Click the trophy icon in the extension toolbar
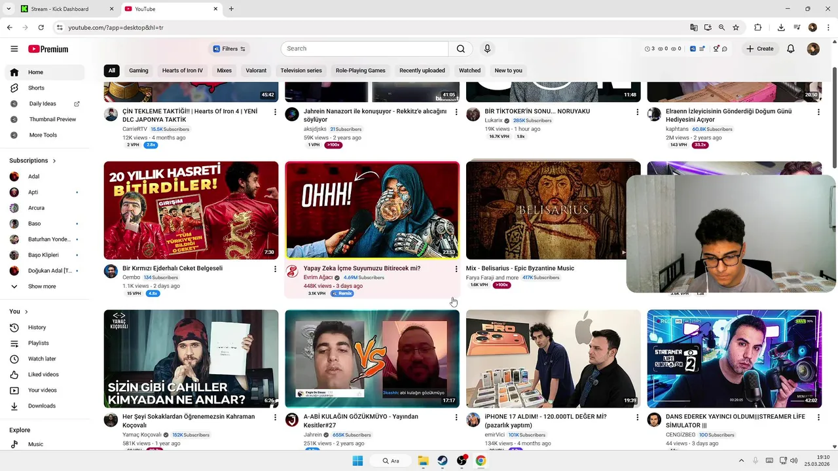838x471 pixels. pos(716,49)
